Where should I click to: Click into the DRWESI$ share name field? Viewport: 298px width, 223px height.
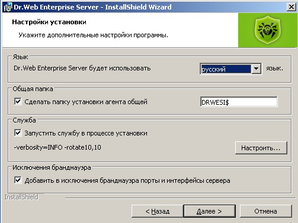239,102
